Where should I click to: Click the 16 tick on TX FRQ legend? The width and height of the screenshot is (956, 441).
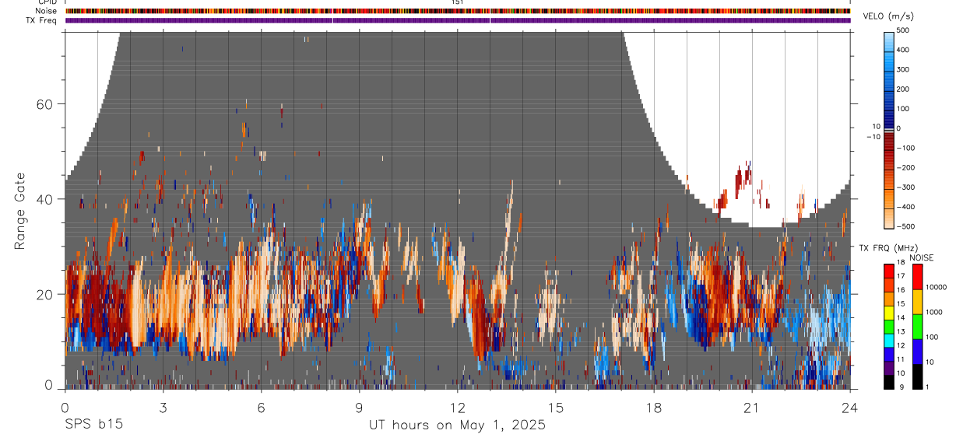[x=901, y=290]
